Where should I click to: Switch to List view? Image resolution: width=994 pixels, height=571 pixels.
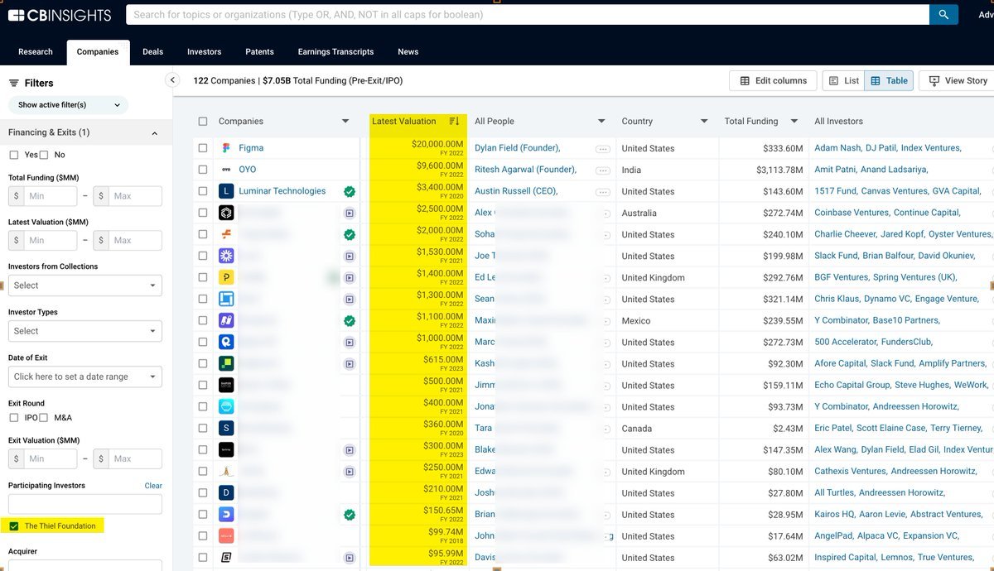pyautogui.click(x=843, y=80)
